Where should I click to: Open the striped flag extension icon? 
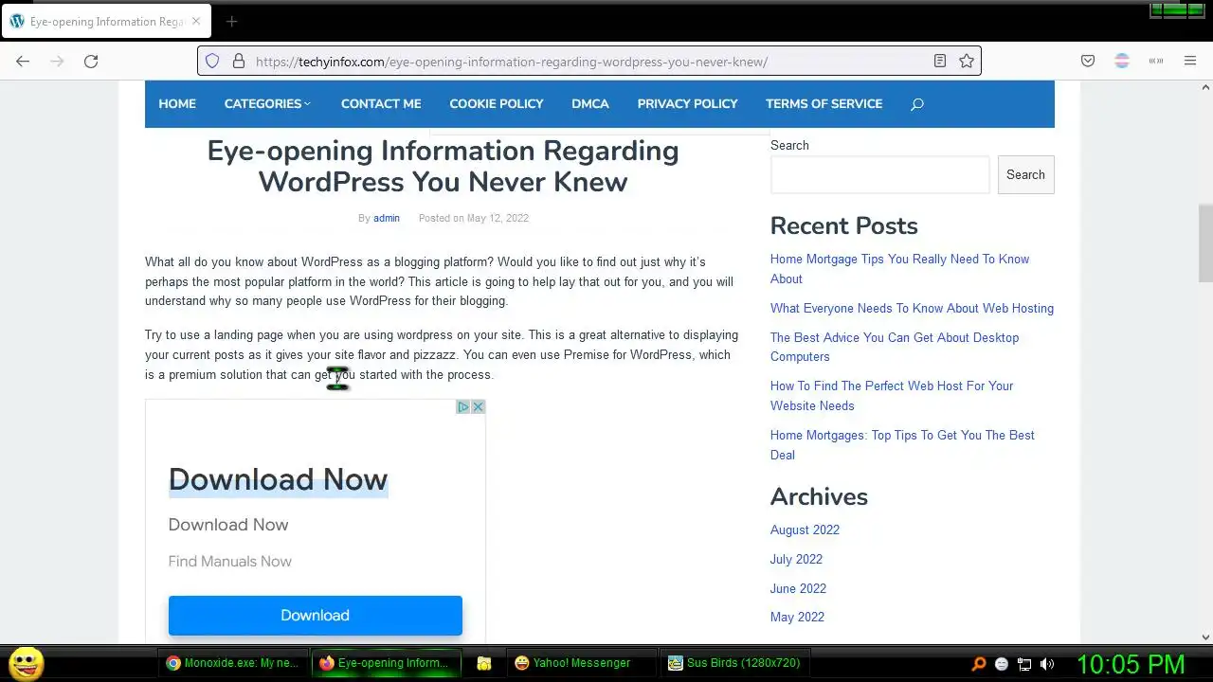[1122, 61]
